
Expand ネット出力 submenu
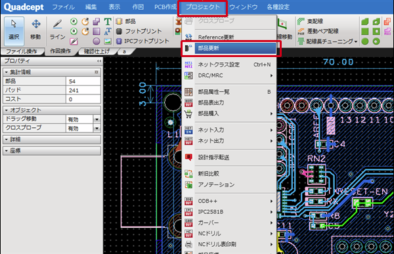(230, 141)
